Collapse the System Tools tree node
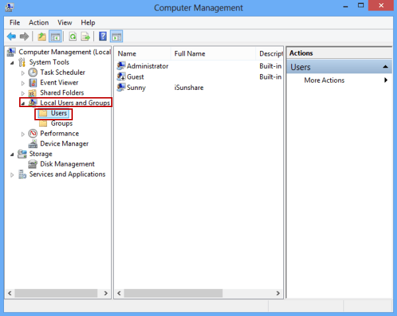Viewport: 397px width, 316px height. [12, 63]
